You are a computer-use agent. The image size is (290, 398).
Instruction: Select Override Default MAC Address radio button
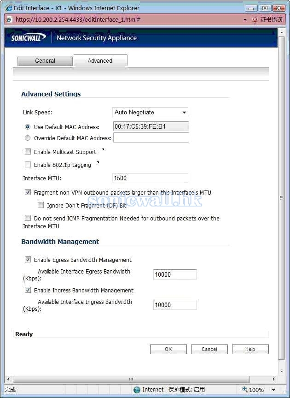coord(28,138)
